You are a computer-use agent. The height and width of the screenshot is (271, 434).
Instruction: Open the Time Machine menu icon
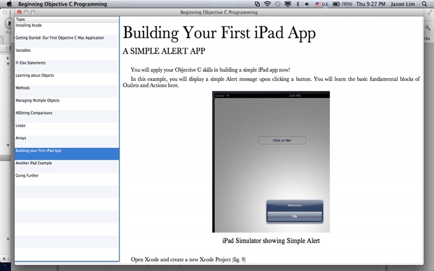pos(278,4)
